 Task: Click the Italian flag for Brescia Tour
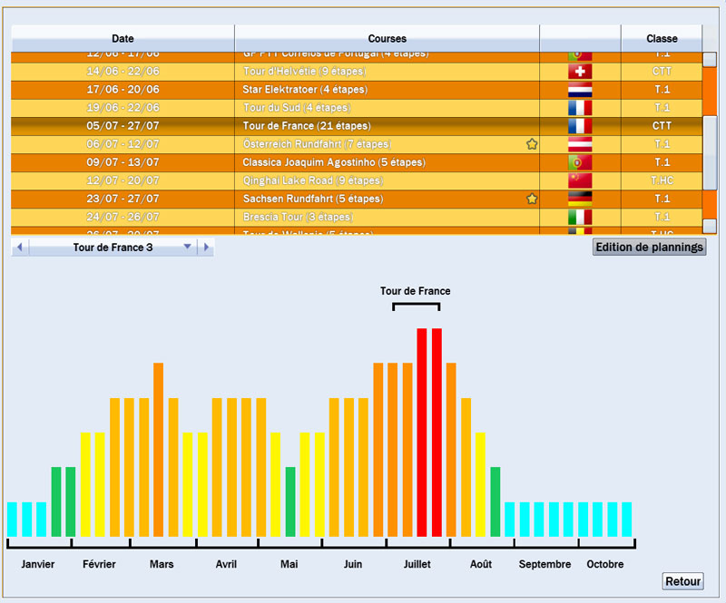pyautogui.click(x=580, y=217)
